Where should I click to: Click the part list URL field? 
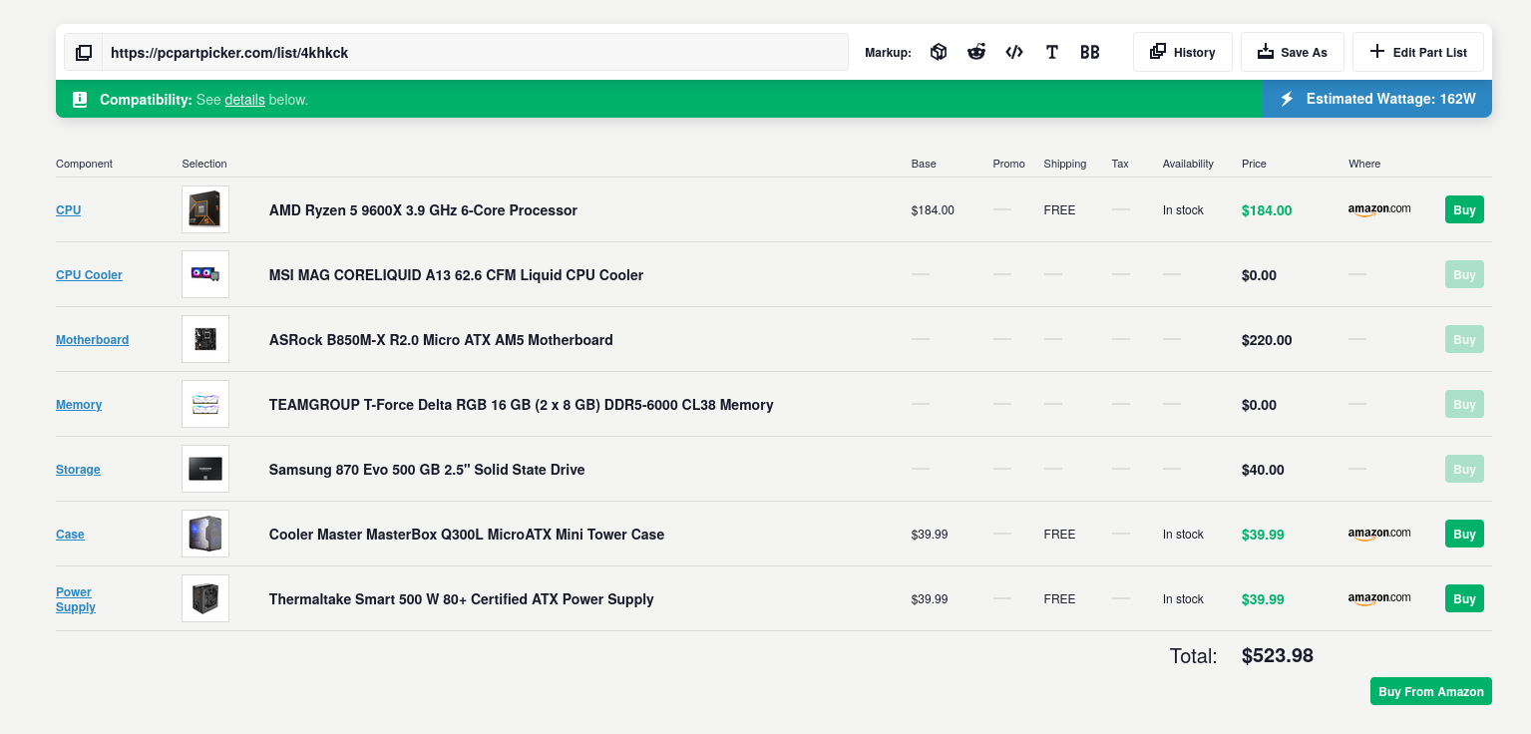(x=475, y=53)
